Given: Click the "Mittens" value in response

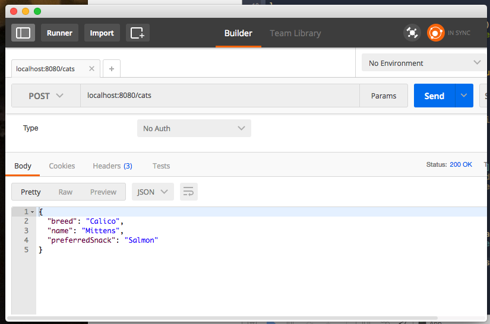Looking at the screenshot, I should (x=100, y=231).
